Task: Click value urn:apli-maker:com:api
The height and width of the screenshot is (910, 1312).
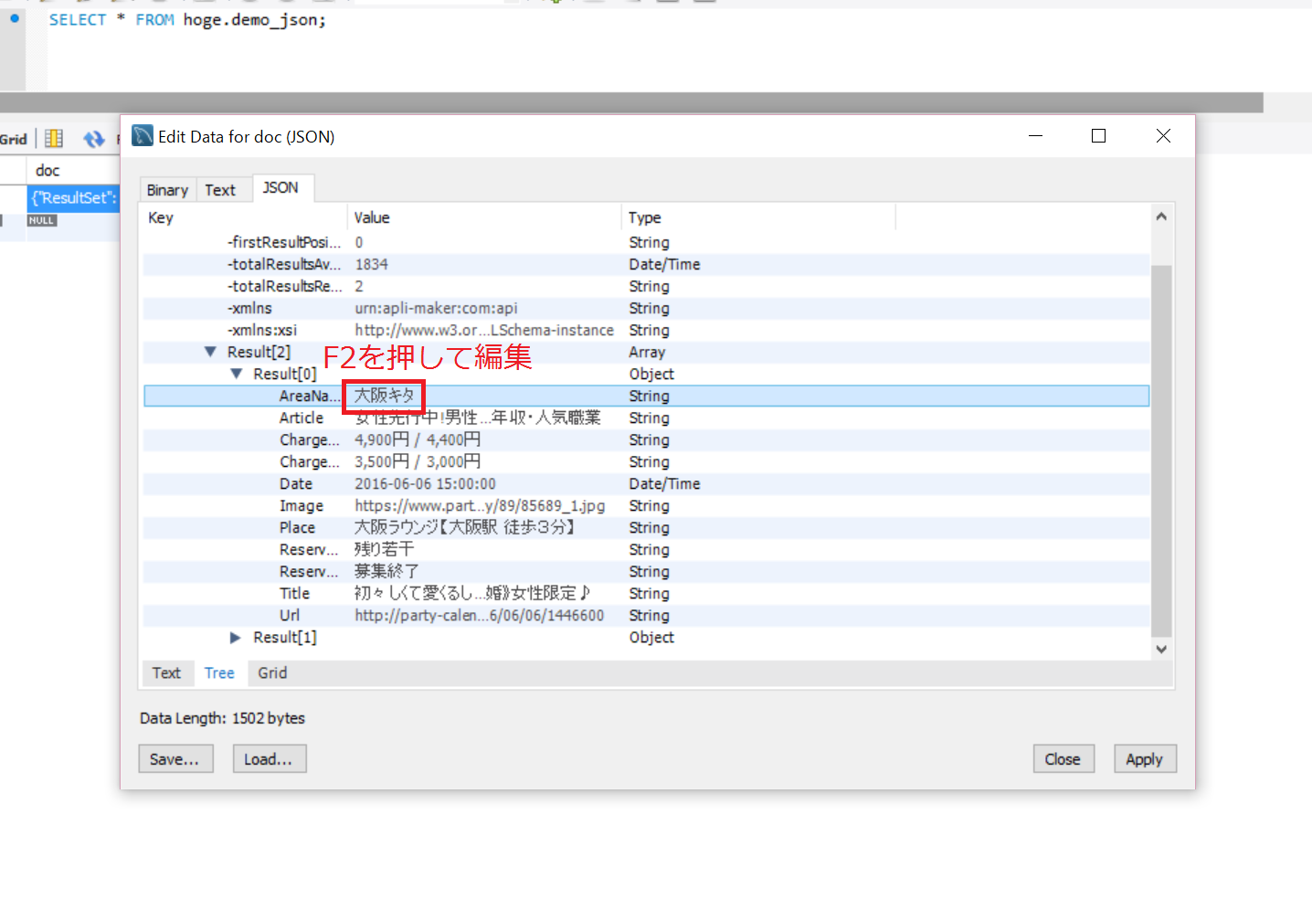Action: pyautogui.click(x=437, y=308)
